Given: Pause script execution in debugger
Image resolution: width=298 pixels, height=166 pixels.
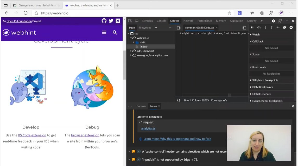Looking at the screenshot, I should pyautogui.click(x=252, y=28).
